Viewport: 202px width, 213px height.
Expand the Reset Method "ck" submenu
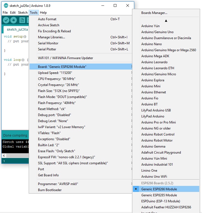point(81,109)
